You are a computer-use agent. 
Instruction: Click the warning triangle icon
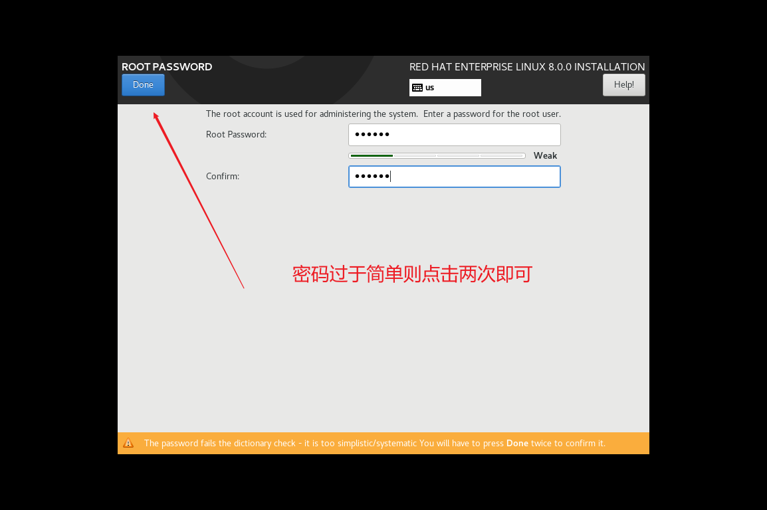coord(128,443)
